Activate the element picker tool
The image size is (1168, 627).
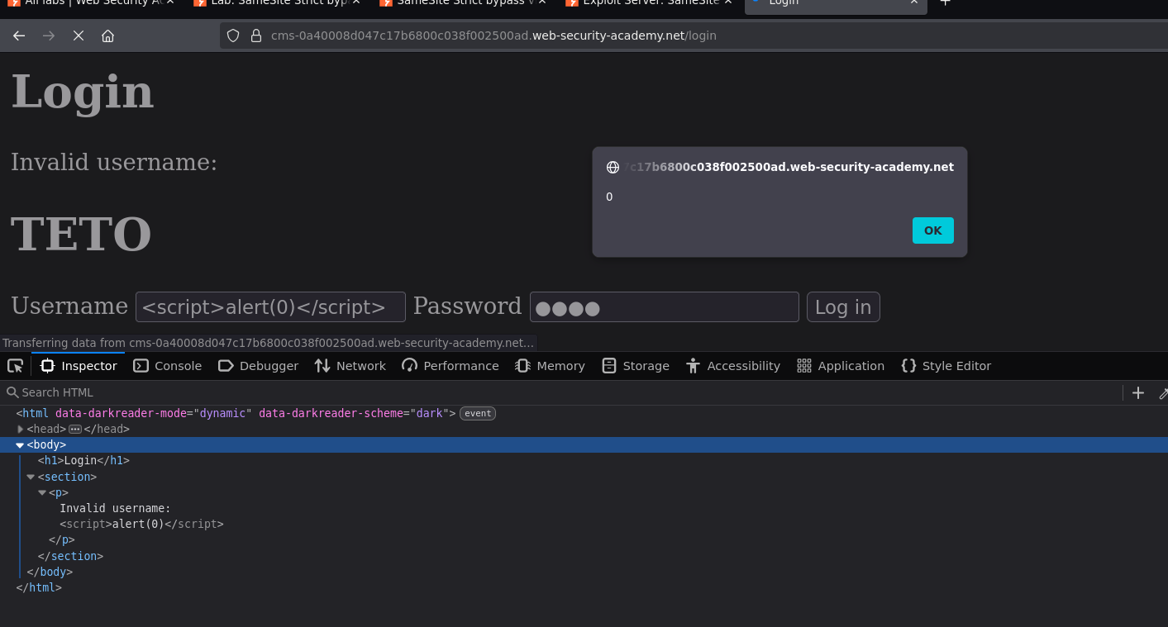(x=15, y=366)
